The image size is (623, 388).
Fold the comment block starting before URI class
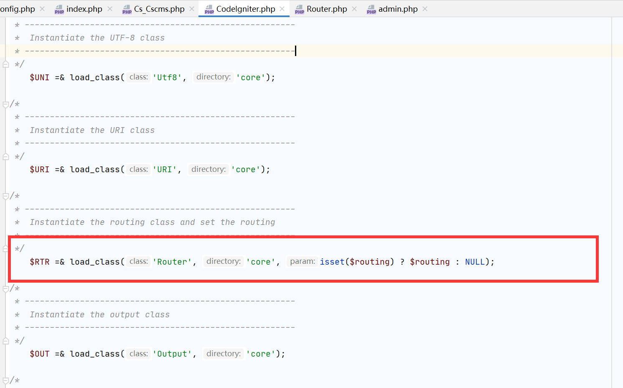tap(6, 104)
